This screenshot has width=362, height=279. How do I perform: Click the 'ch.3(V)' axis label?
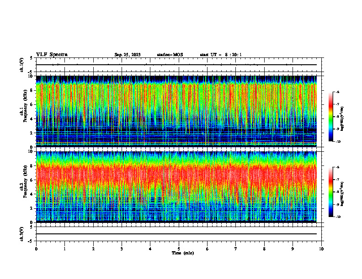[x=21, y=234]
